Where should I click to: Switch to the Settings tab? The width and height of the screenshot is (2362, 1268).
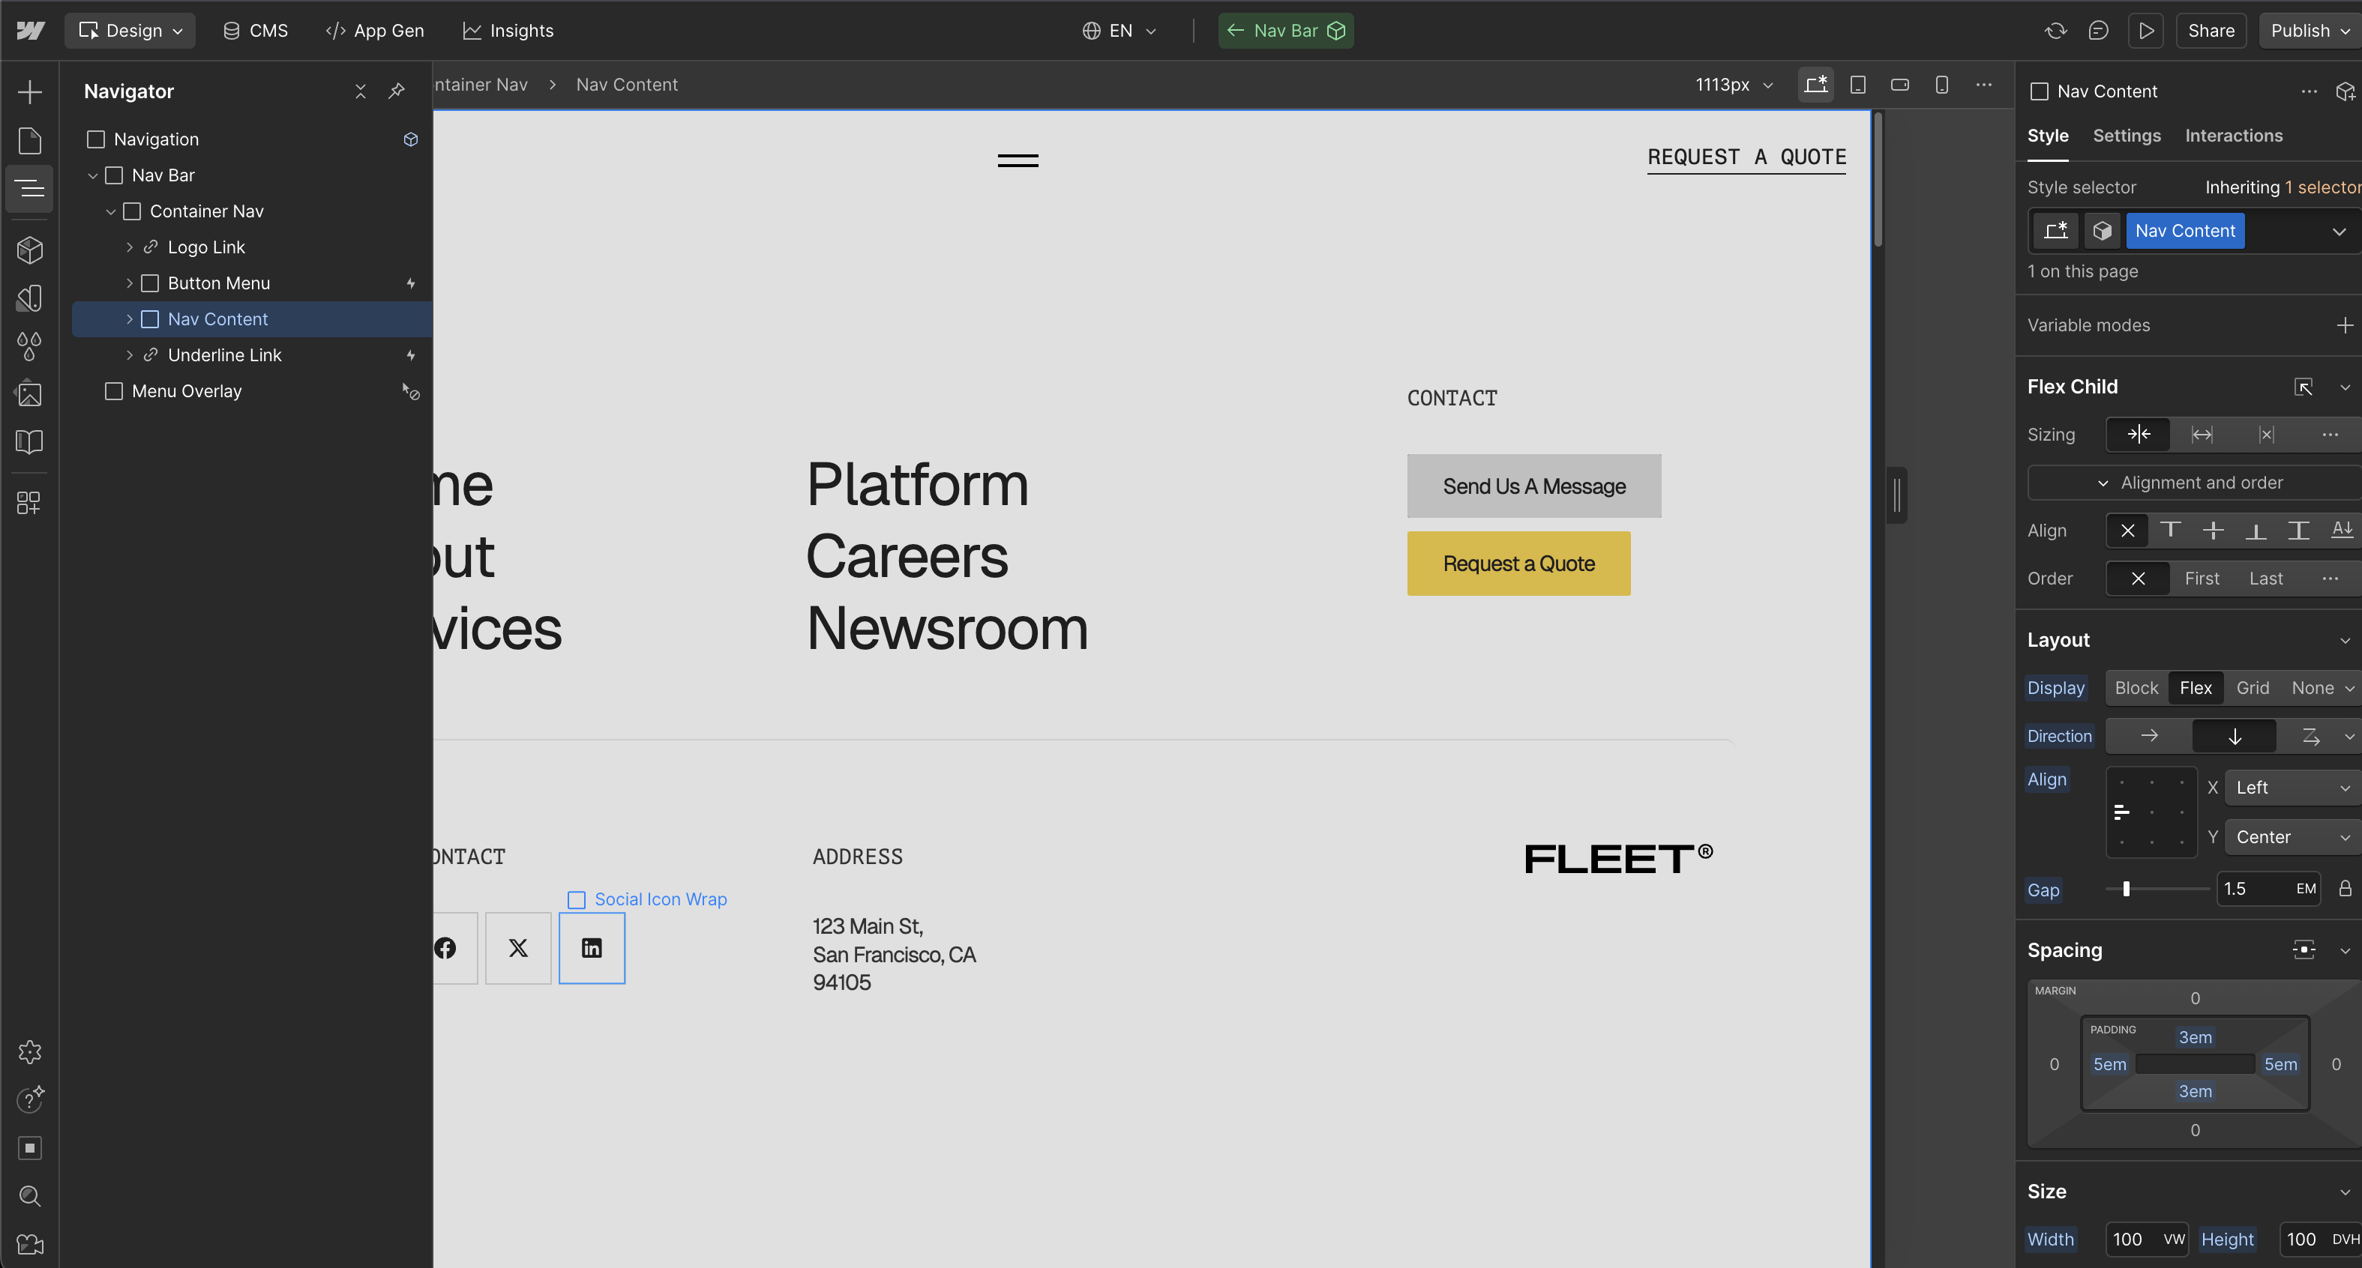[x=2127, y=136]
